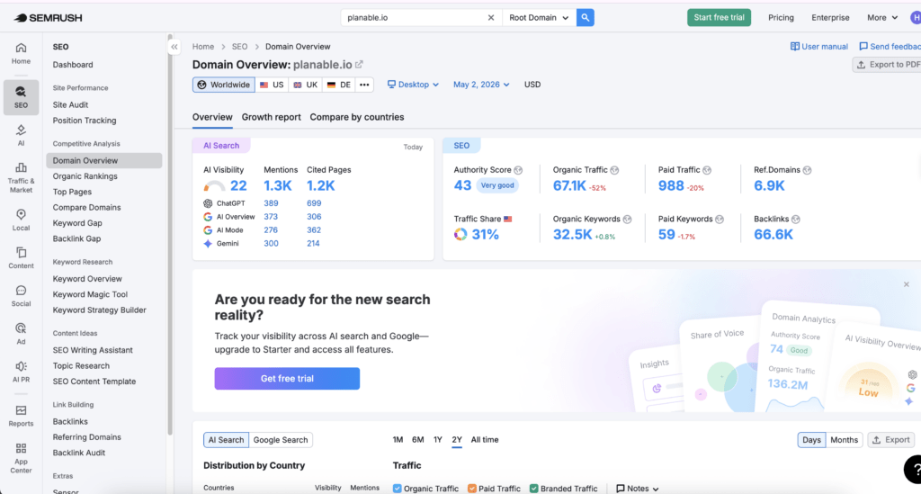
Task: Select the SEO sidebar icon
Action: point(21,97)
